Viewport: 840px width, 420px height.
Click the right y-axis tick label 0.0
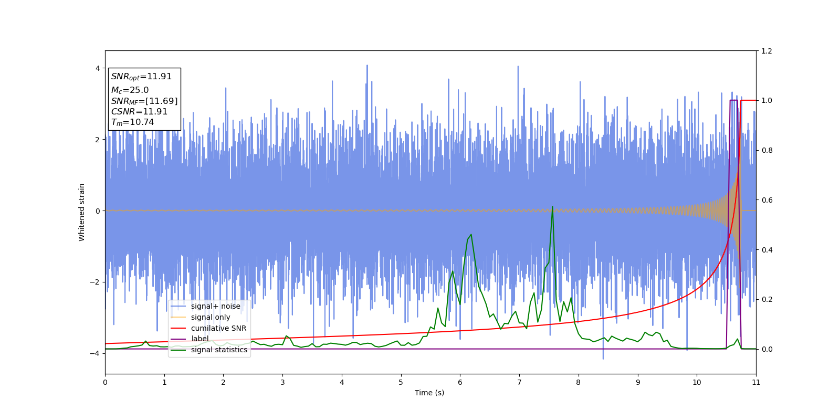(766, 349)
